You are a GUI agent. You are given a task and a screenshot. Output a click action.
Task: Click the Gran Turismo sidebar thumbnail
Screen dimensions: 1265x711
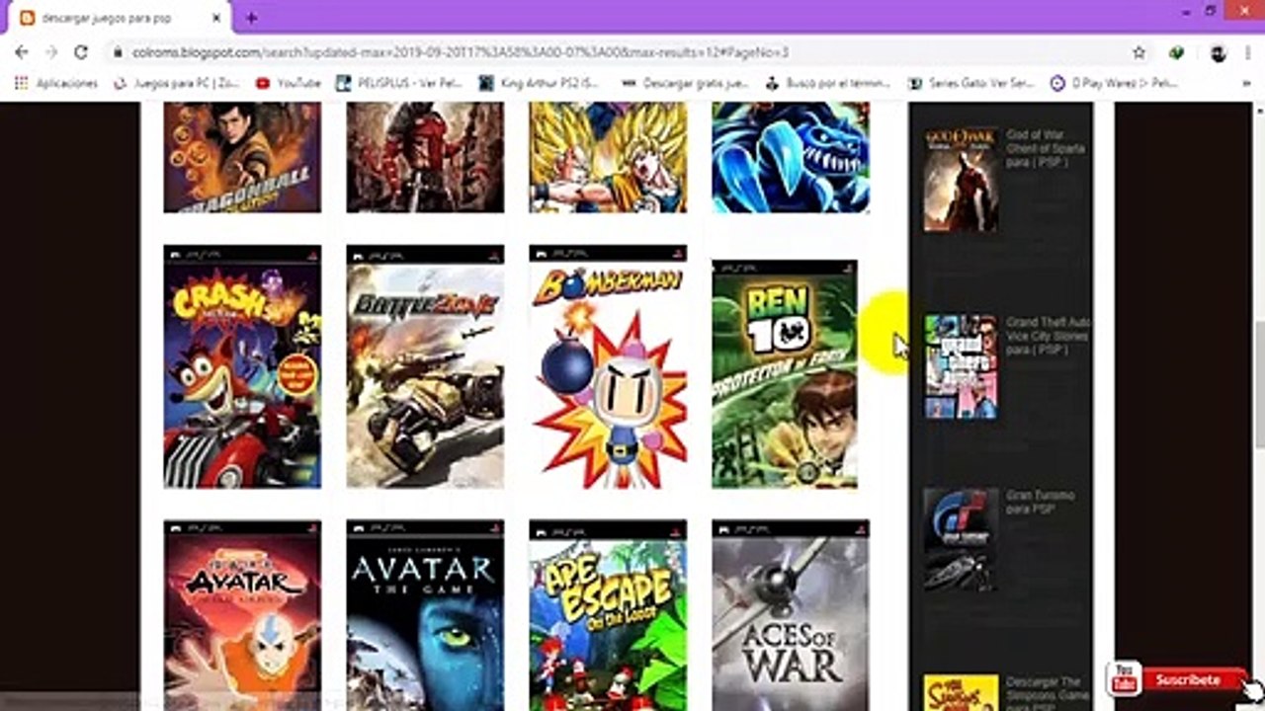(x=961, y=539)
